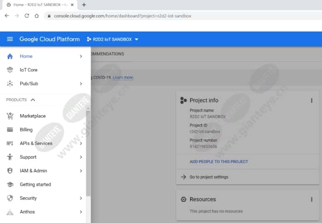Open IAM & Admin menu entry
Viewport: 322px width, 223px height.
(x=33, y=171)
